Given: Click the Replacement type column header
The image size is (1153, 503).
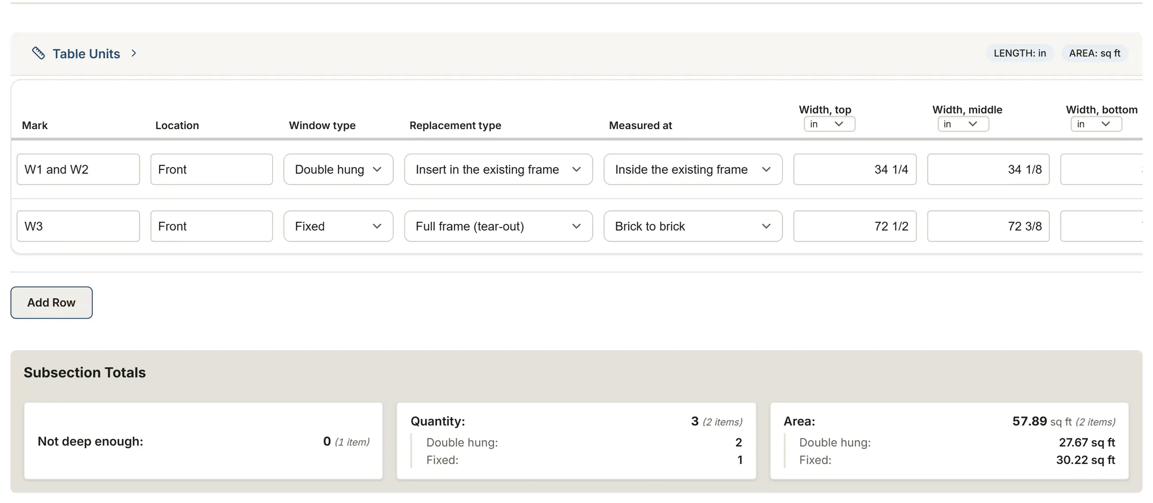Looking at the screenshot, I should 455,125.
